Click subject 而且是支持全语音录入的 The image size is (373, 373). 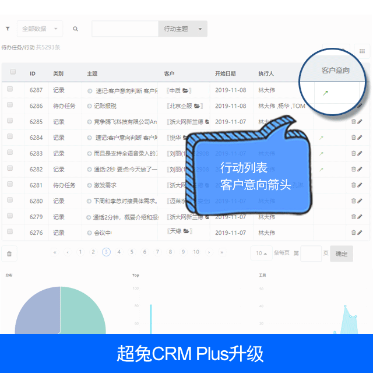(126, 154)
